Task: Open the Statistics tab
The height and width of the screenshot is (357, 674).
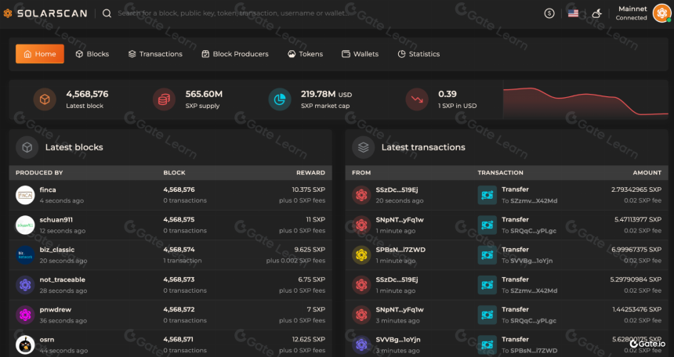Action: point(419,54)
